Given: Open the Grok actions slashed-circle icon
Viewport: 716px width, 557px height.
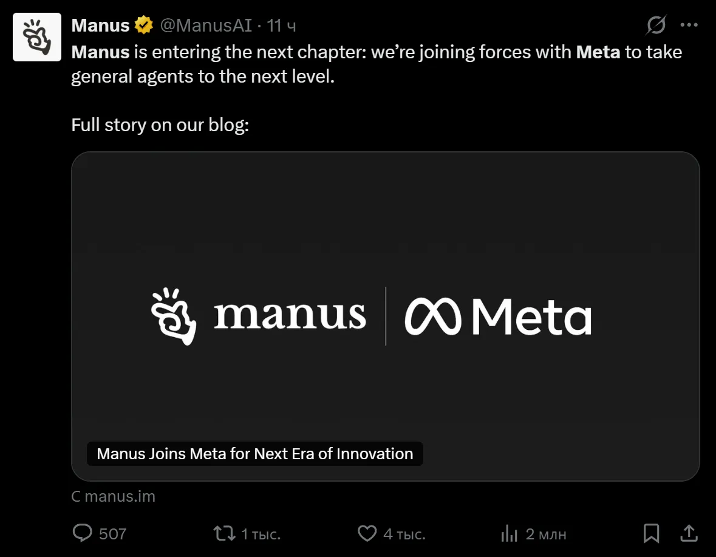Looking at the screenshot, I should point(656,25).
